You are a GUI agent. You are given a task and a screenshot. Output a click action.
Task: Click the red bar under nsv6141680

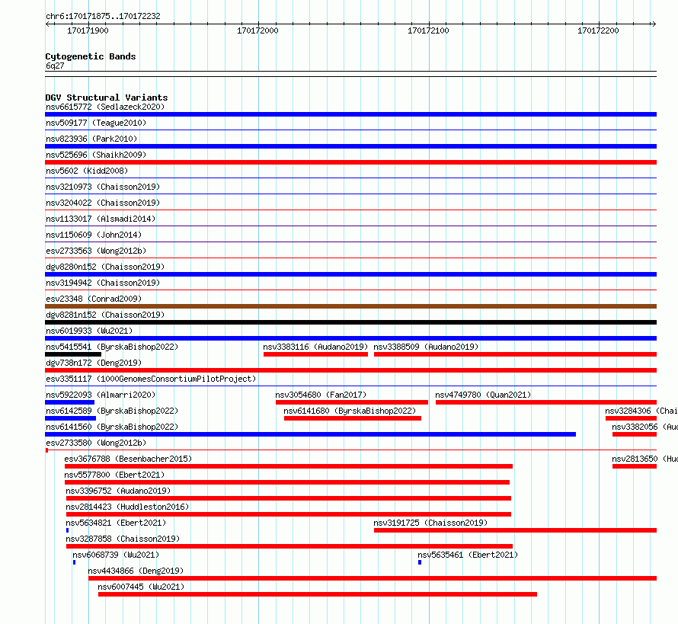click(x=353, y=418)
